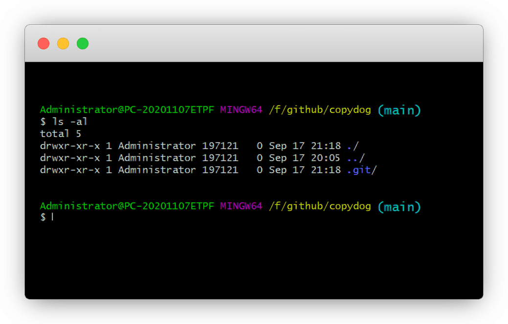Click the blue ./ current directory entry

pyautogui.click(x=353, y=146)
